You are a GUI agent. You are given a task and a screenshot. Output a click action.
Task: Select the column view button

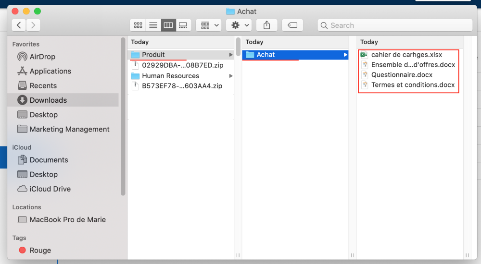tap(168, 25)
